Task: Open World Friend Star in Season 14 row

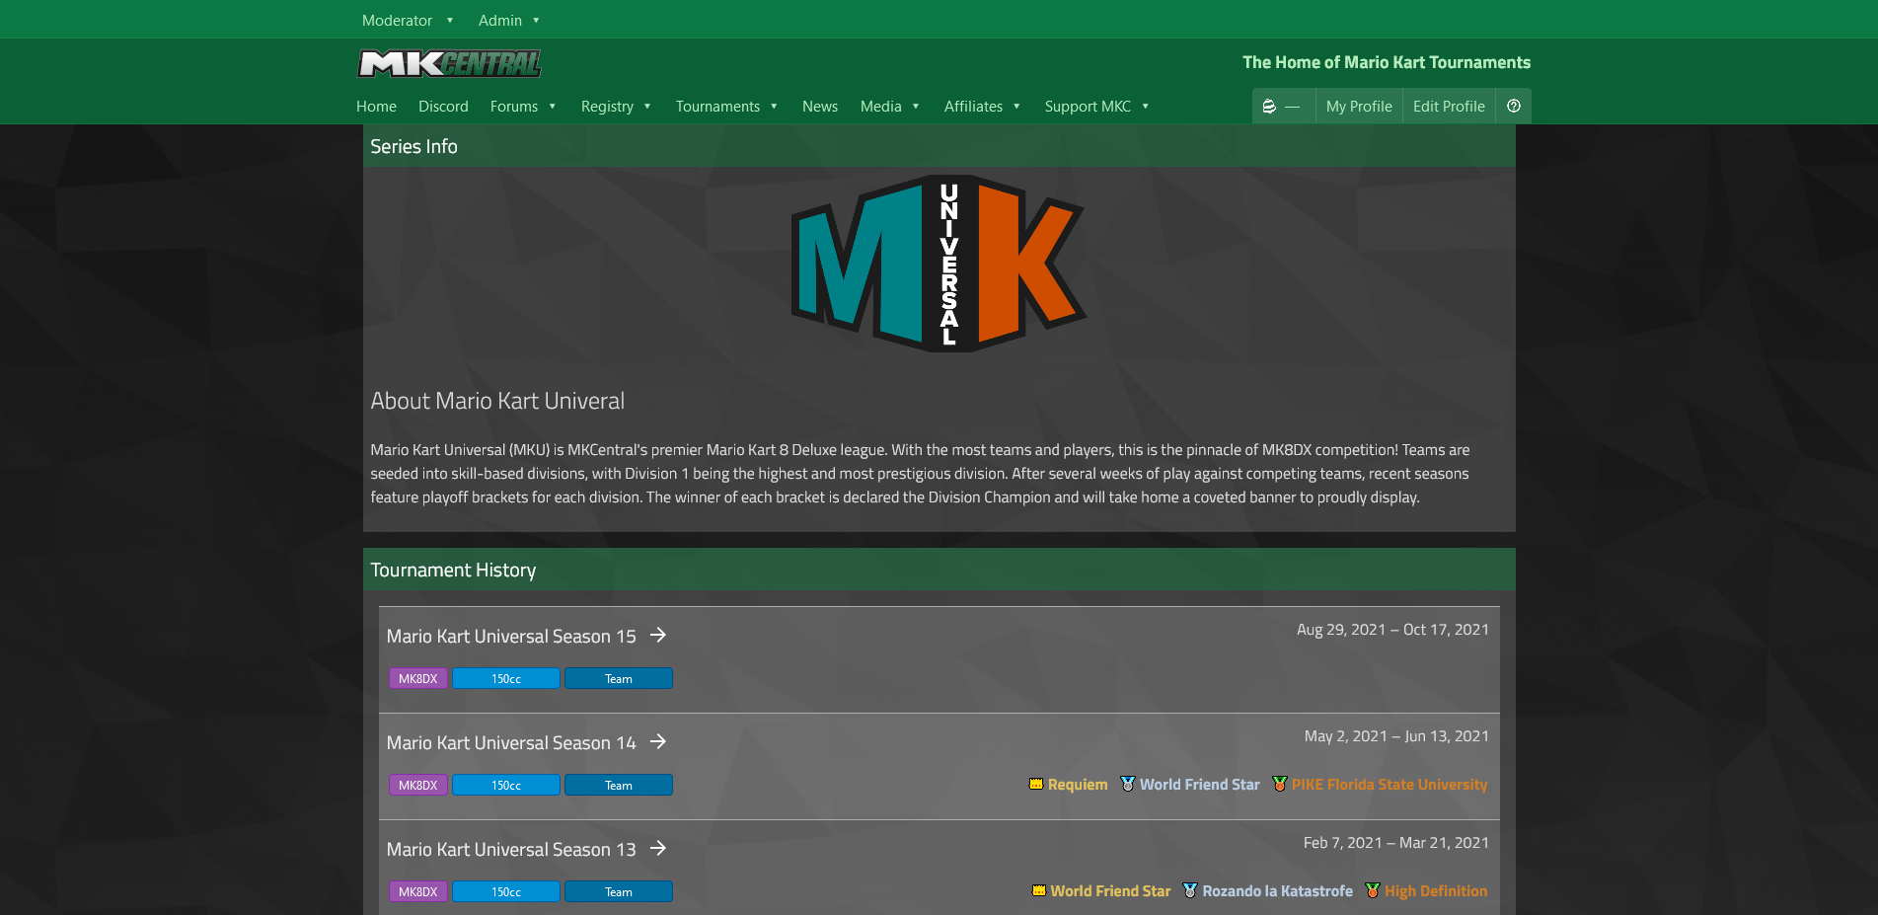Action: click(1199, 785)
